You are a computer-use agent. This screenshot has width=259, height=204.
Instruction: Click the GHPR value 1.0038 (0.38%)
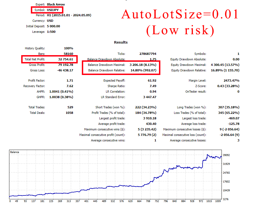[61, 97]
